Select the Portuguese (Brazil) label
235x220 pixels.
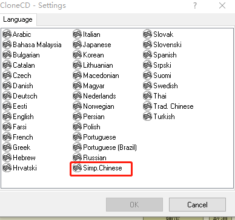[110, 147]
